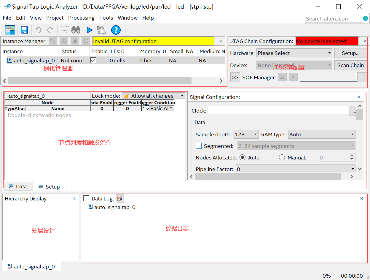Click the signal nets toolbar icon
Screen dimensions: 370x280
(64, 30)
